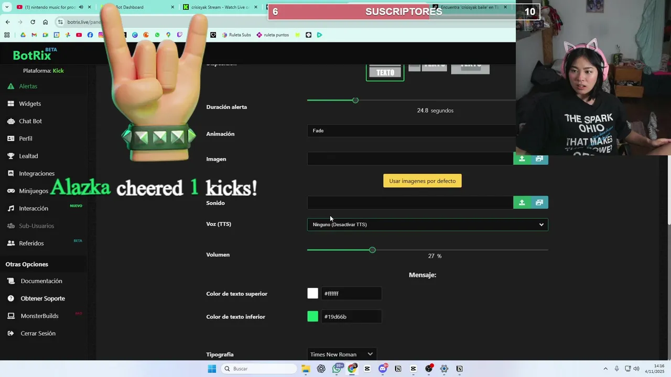Open the media gallery icon for Sonido
The image size is (671, 377).
coord(539,203)
